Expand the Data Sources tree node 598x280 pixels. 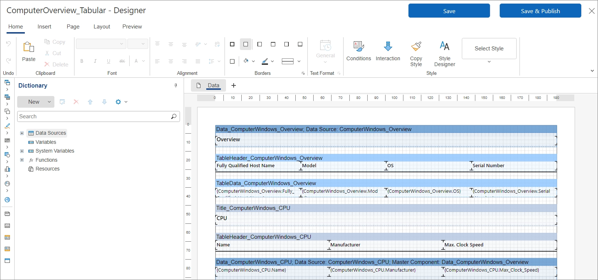click(x=22, y=133)
